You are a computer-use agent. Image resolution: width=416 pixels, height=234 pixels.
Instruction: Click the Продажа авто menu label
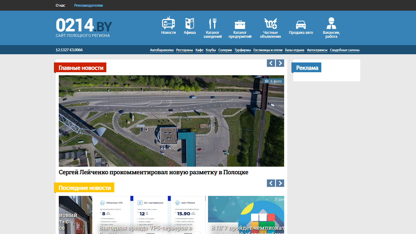coord(301,33)
